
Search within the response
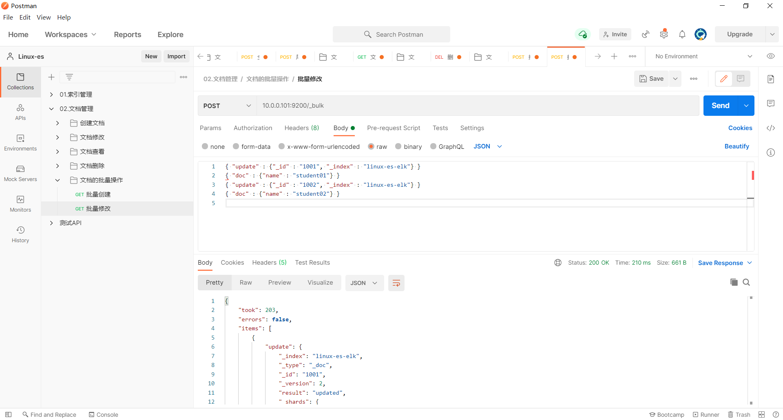point(747,282)
